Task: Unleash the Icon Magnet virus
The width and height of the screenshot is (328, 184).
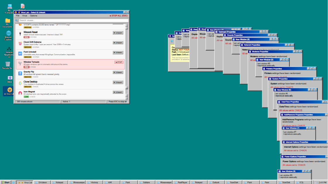Action: (x=118, y=92)
